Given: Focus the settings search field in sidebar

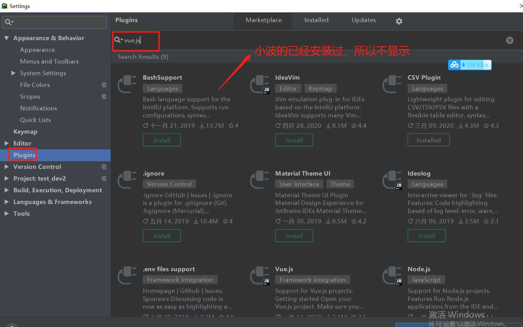Looking at the screenshot, I should tap(54, 22).
